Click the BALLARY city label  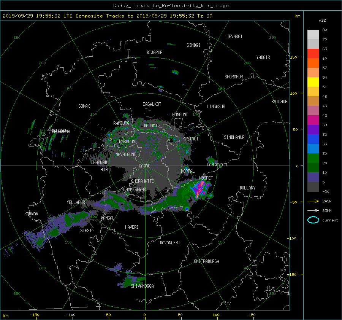(247, 188)
